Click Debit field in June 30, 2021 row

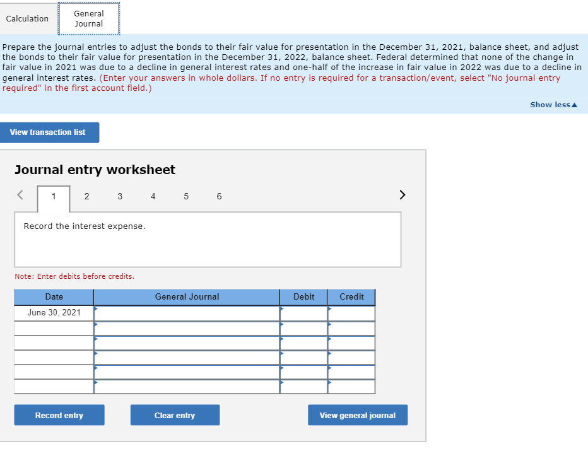click(303, 313)
